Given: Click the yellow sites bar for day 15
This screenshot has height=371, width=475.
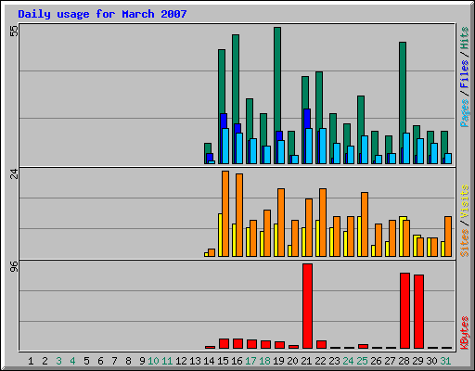Looking at the screenshot, I should [220, 235].
